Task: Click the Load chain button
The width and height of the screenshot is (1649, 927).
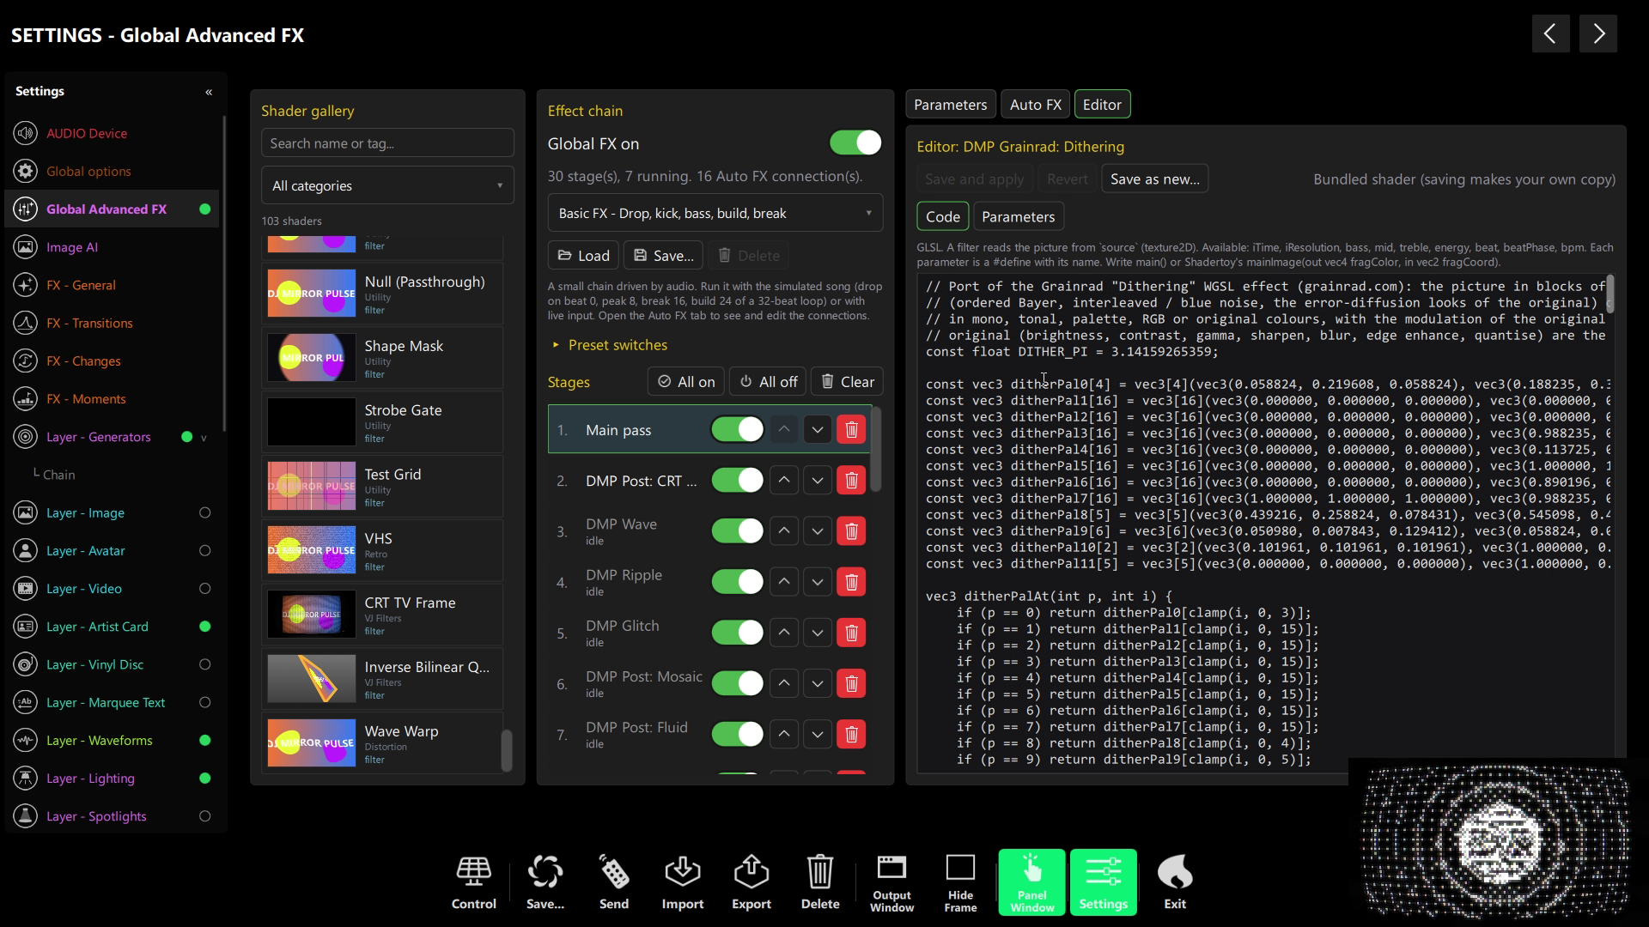Action: pos(583,256)
